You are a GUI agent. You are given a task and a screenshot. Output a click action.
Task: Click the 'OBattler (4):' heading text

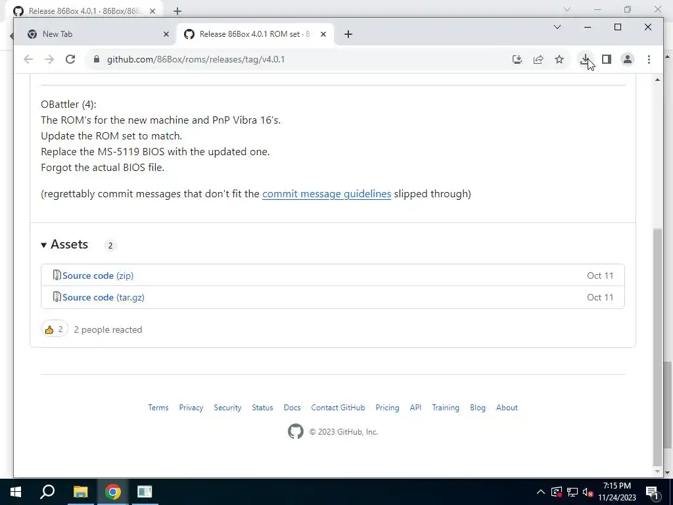(x=68, y=105)
